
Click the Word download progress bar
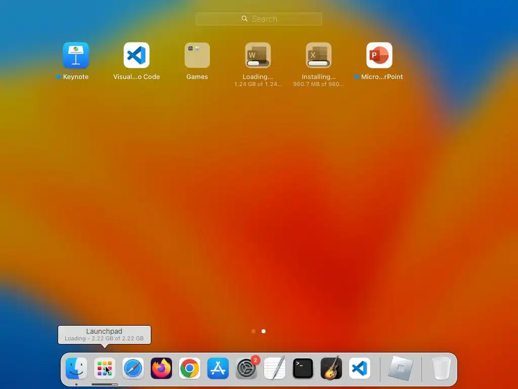pos(258,63)
